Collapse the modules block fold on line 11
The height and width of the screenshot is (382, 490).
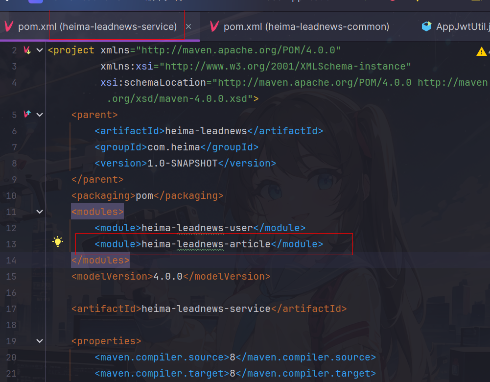click(40, 212)
